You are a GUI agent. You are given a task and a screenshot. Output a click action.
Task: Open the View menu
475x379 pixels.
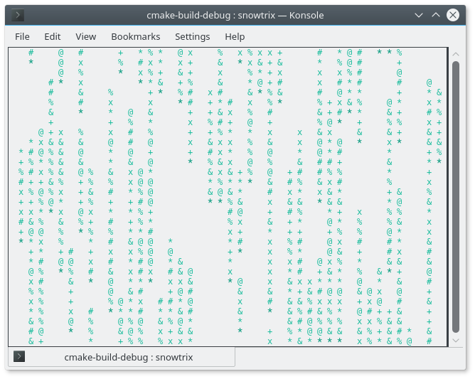pos(86,37)
